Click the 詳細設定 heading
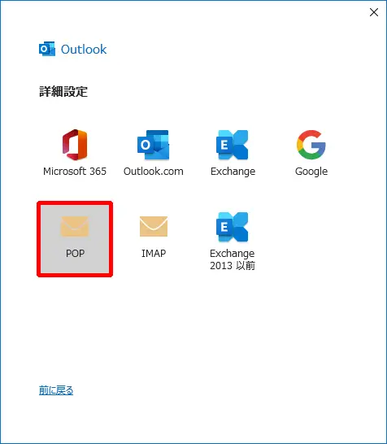The image size is (387, 444). [63, 91]
